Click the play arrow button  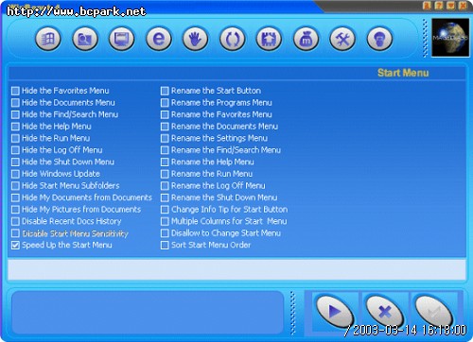click(x=335, y=312)
